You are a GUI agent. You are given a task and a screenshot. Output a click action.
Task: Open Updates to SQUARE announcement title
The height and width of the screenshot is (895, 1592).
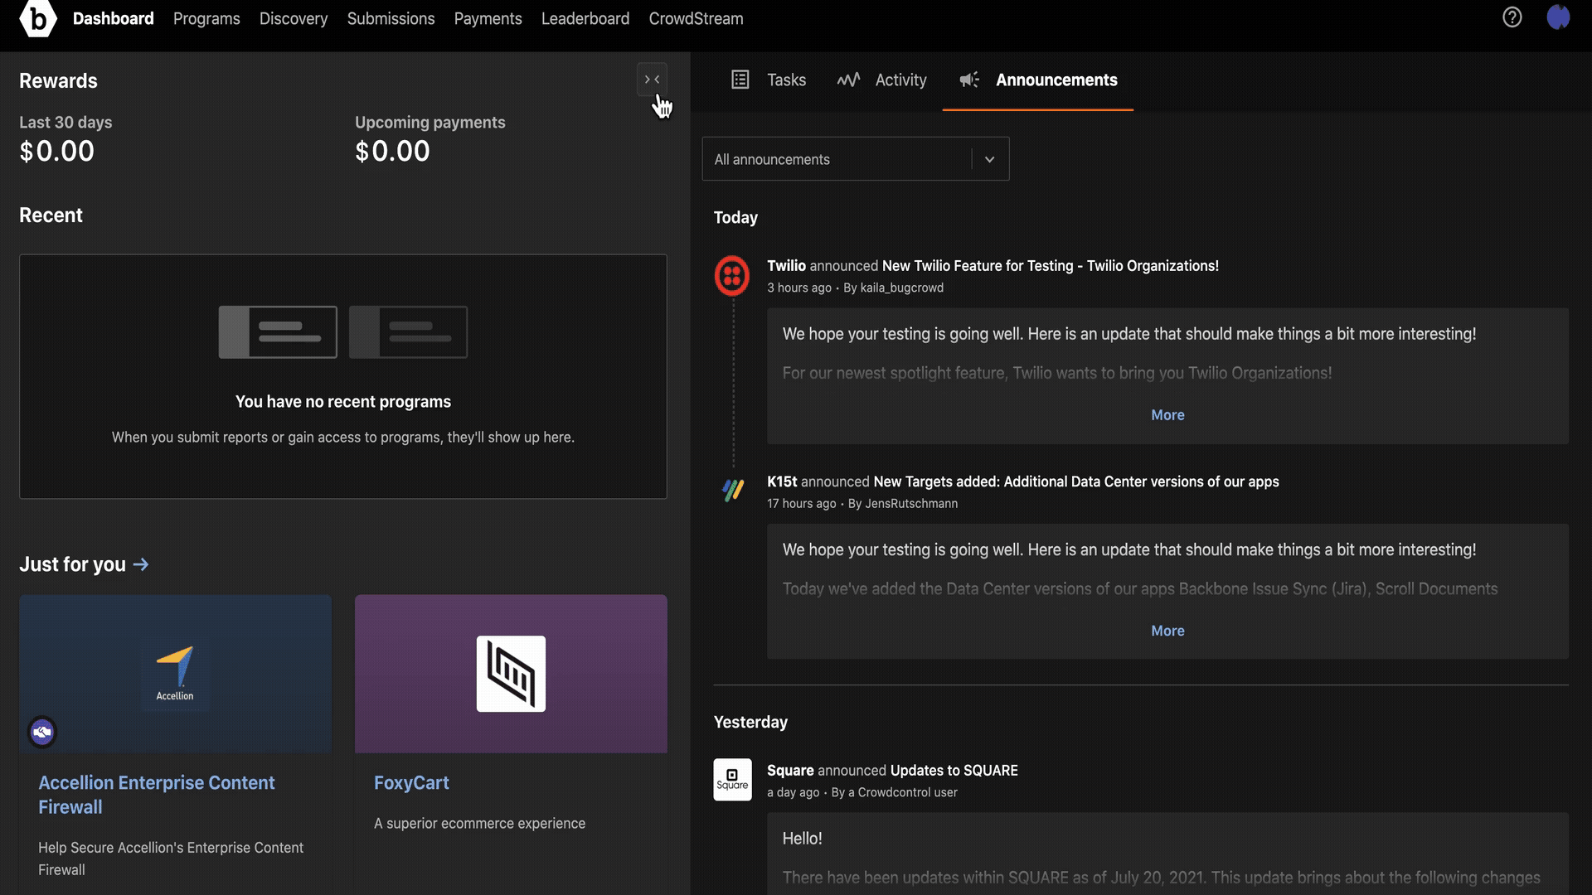pyautogui.click(x=954, y=771)
